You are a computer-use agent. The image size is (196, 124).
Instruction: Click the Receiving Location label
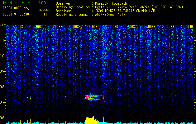coord(73,7)
